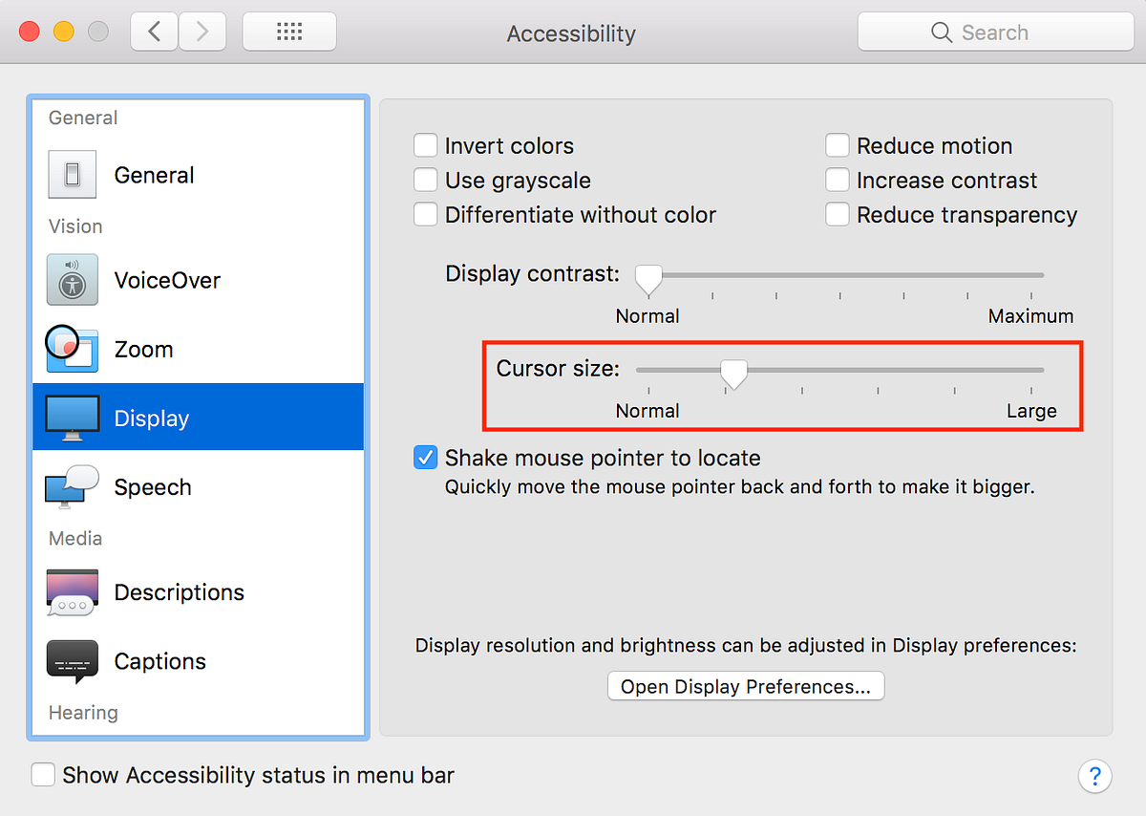This screenshot has width=1146, height=816.
Task: Open the General accessibility settings icon
Action: (x=73, y=175)
